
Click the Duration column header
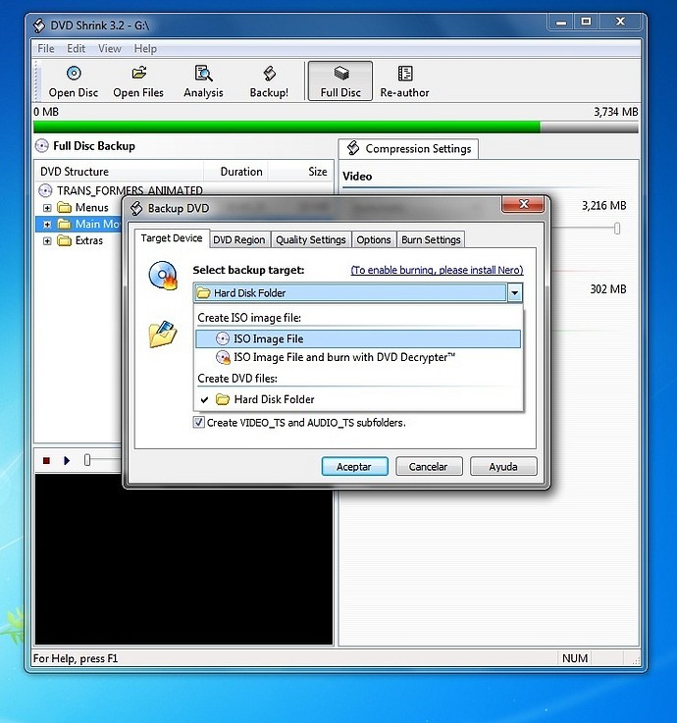click(x=235, y=172)
